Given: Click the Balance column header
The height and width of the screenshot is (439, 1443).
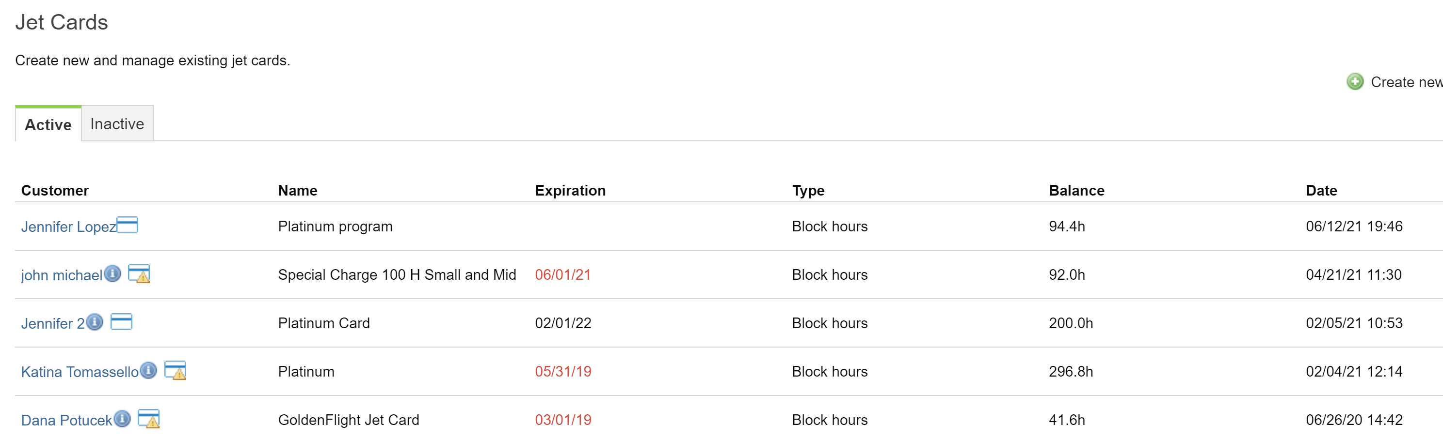Looking at the screenshot, I should [x=1076, y=191].
